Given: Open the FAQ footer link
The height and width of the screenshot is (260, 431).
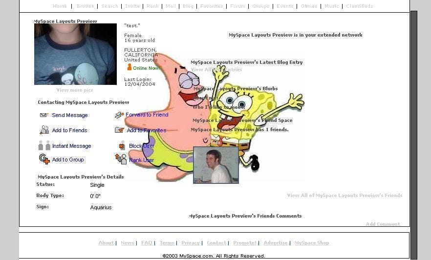Looking at the screenshot, I should point(147,243).
